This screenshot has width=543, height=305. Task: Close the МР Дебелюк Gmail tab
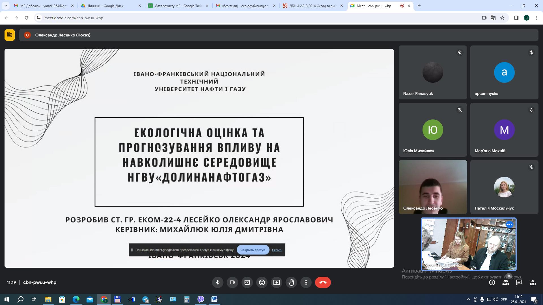[x=72, y=6]
